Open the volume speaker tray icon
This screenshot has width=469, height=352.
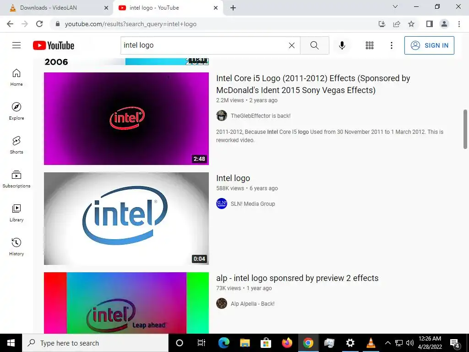[x=410, y=343]
